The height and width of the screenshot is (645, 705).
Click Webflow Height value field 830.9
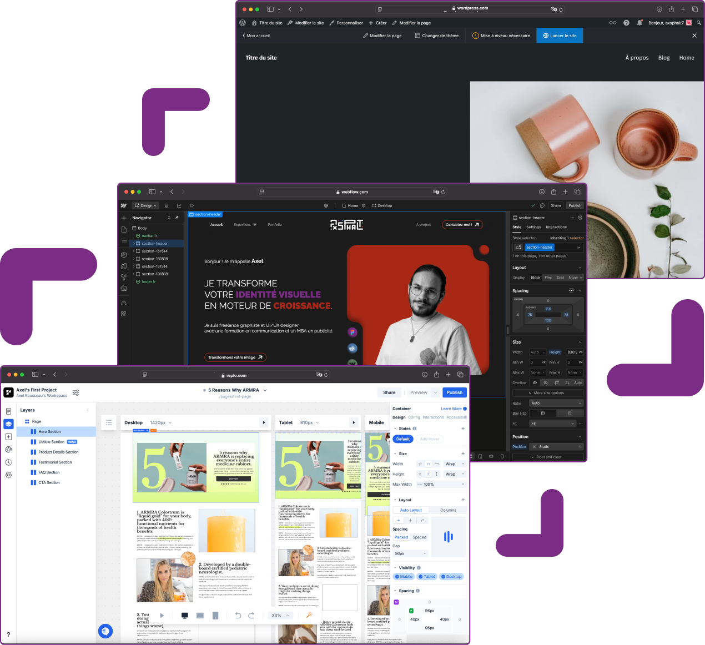575,352
